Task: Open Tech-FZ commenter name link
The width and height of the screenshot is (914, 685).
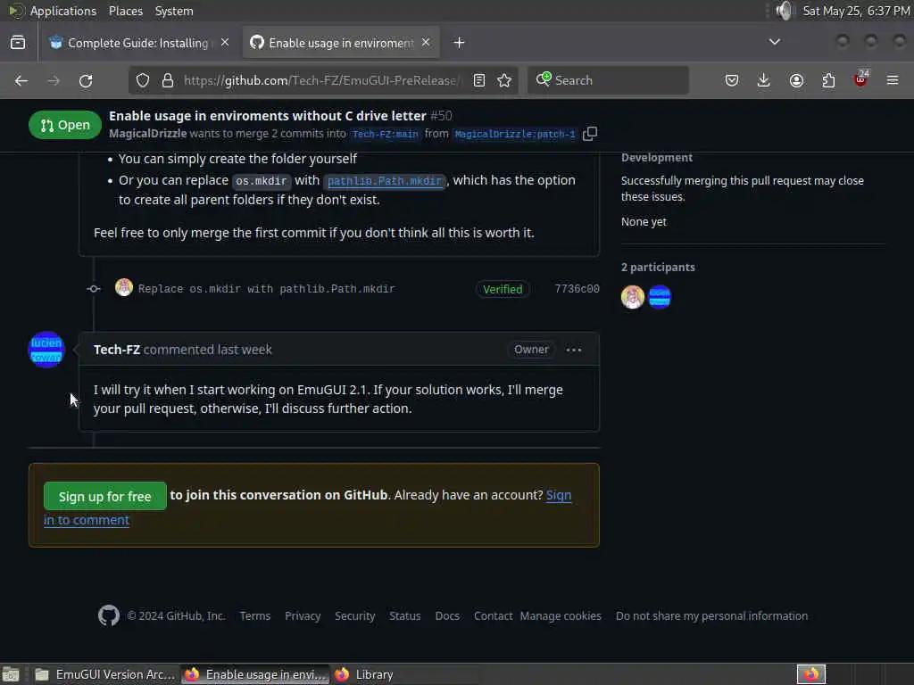Action: click(x=117, y=350)
